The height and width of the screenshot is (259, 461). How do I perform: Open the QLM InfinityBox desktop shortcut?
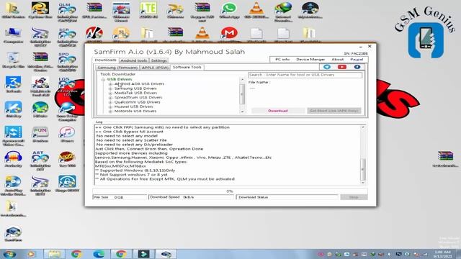click(67, 12)
